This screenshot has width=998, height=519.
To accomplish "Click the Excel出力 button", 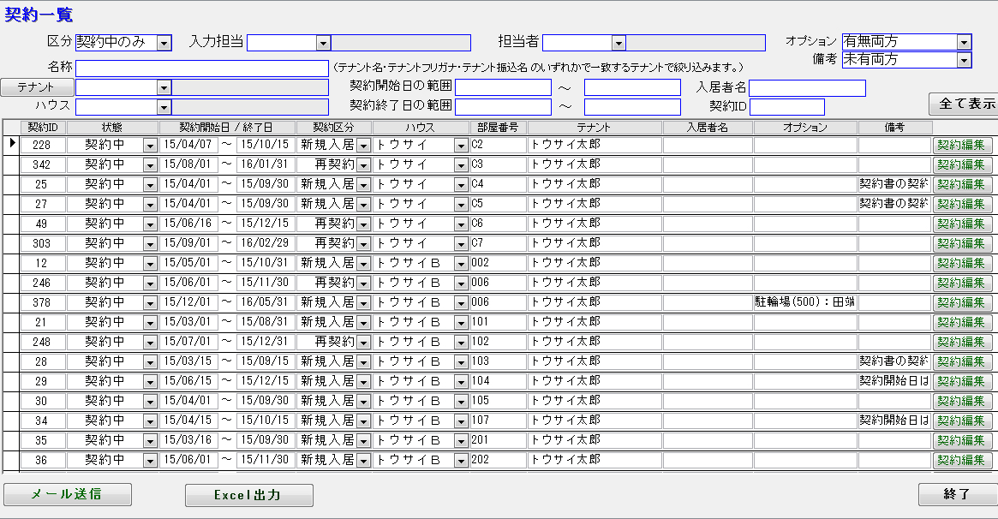I will pos(248,495).
